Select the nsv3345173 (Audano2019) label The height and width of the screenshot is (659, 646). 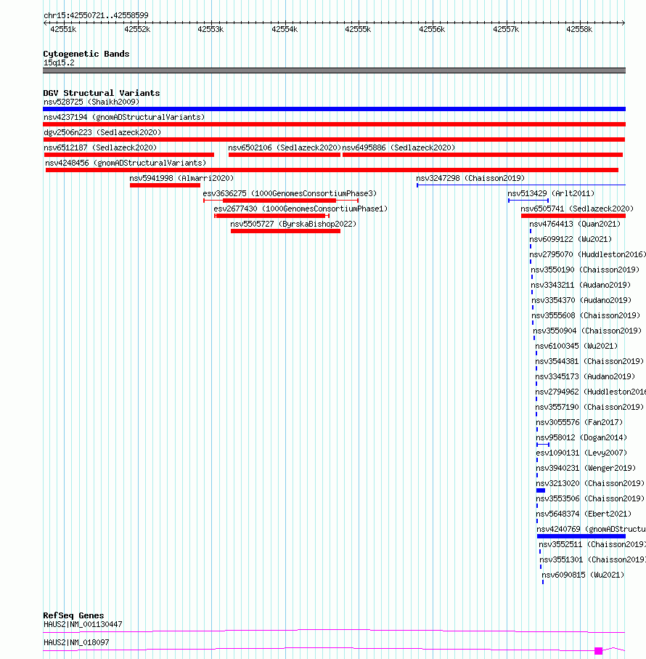tap(586, 376)
